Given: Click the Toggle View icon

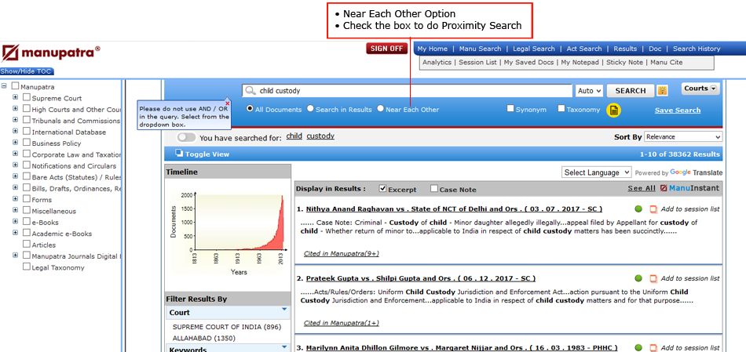Looking at the screenshot, I should [x=179, y=153].
